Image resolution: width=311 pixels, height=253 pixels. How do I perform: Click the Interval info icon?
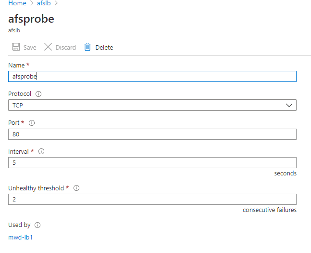[x=41, y=152]
